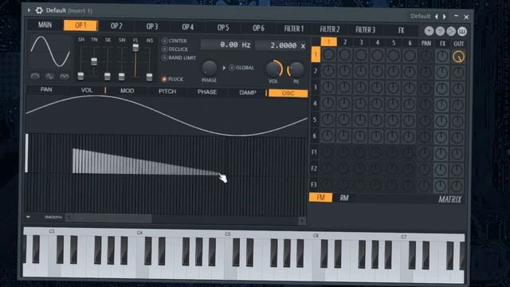Screen dimensions: 510x287
Task: Open the FILTER 2 tab
Action: 329,29
